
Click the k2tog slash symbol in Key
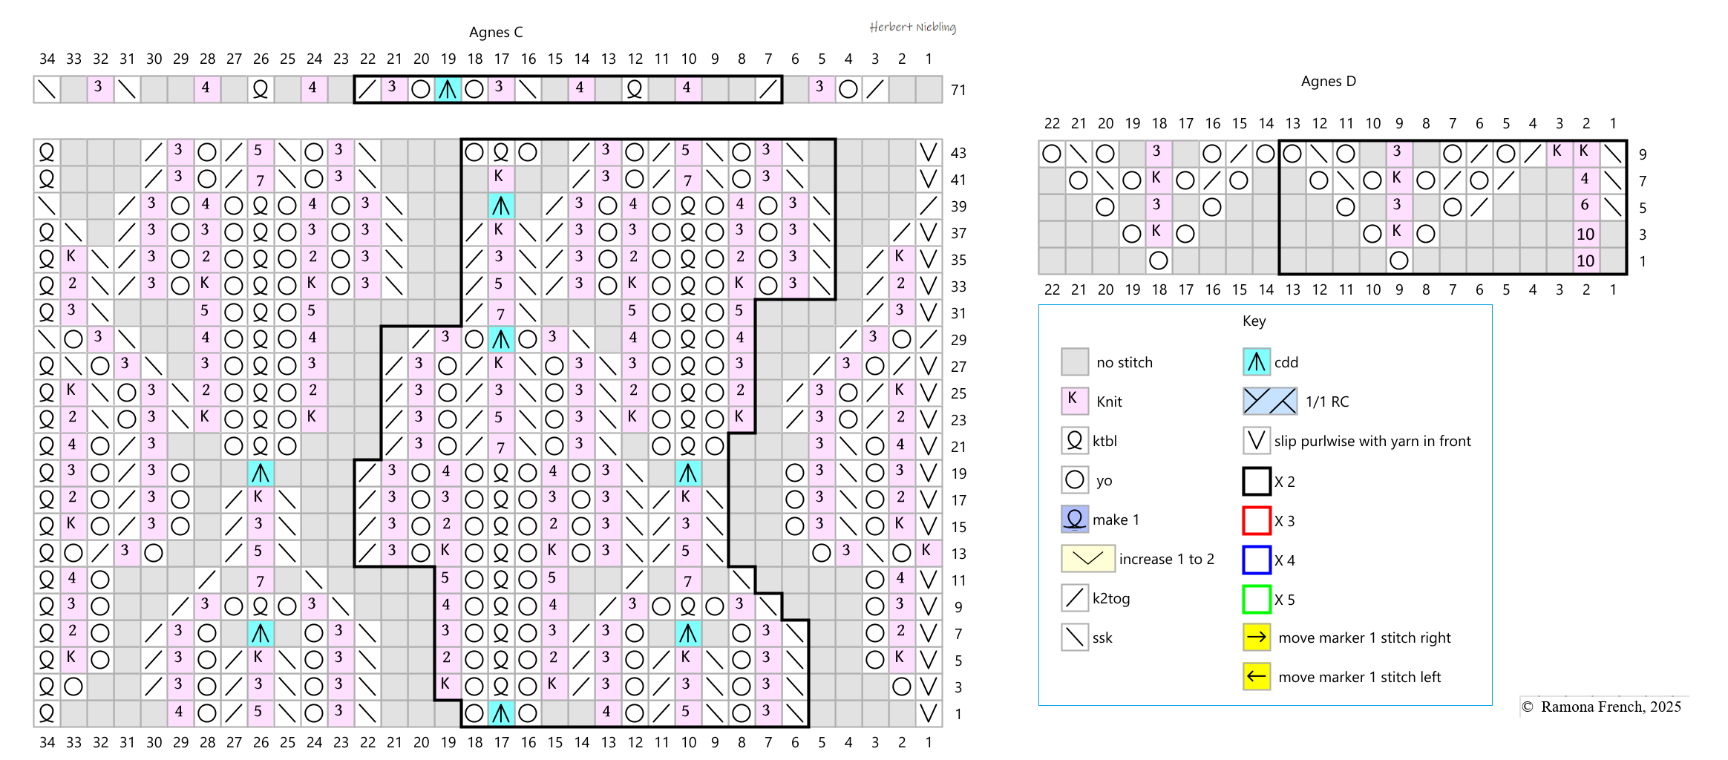(x=1074, y=598)
